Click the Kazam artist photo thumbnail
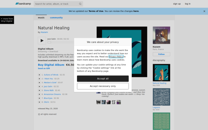The height and width of the screenshot is (130, 208). 162,35
